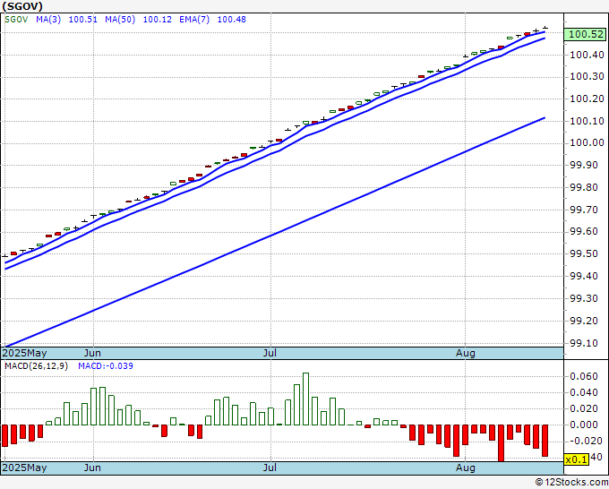Click the 0.020 MACD axis label
609x489 pixels.
pos(584,409)
